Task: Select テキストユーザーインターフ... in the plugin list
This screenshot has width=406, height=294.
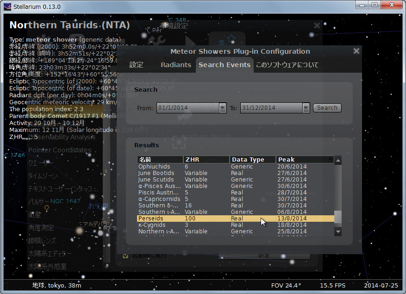Action: (x=63, y=189)
